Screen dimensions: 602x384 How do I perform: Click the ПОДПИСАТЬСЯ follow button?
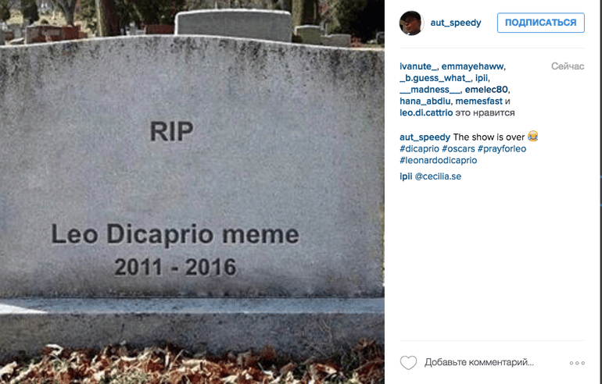click(x=540, y=23)
